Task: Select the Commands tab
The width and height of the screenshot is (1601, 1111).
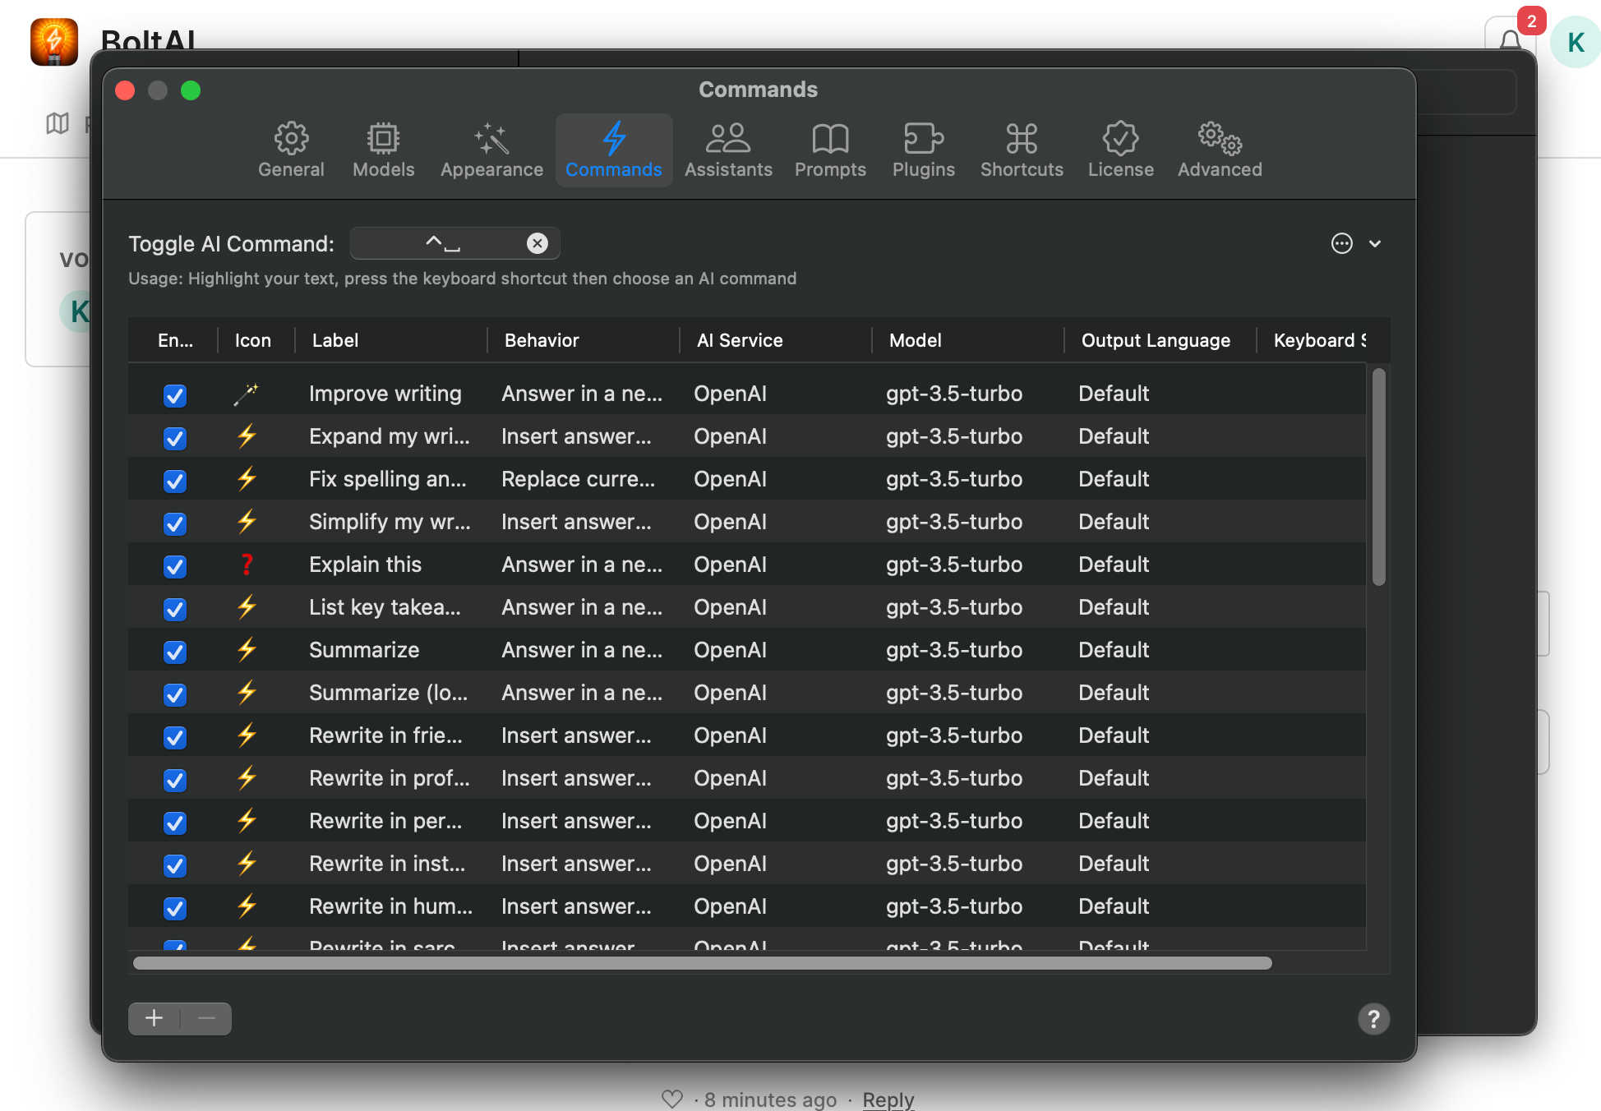Action: pyautogui.click(x=614, y=150)
